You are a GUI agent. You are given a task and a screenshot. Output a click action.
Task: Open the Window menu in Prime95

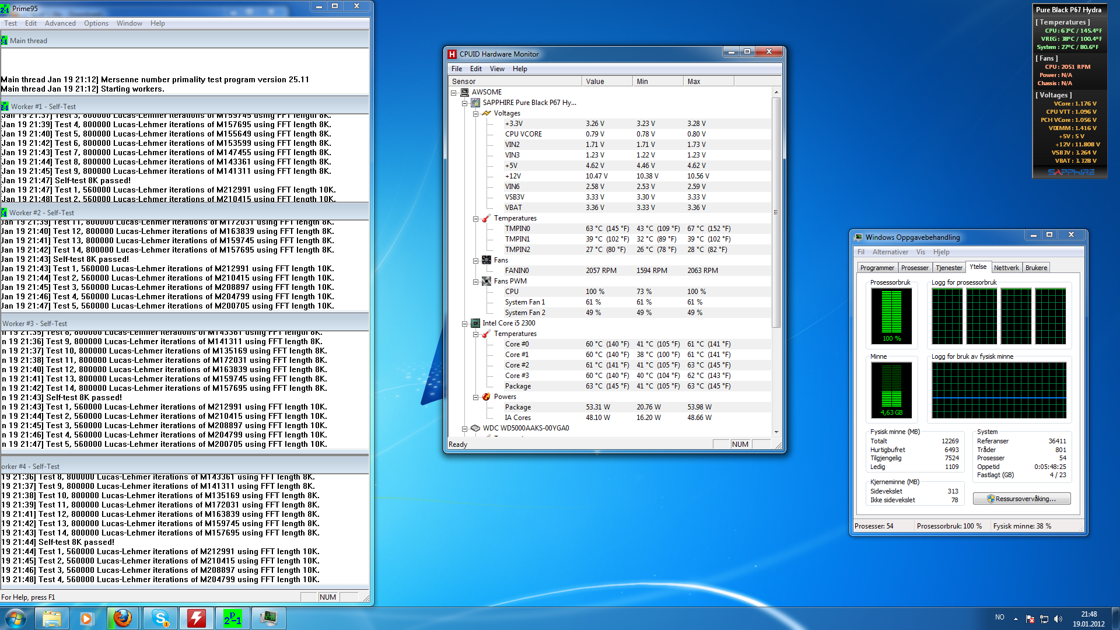click(129, 23)
